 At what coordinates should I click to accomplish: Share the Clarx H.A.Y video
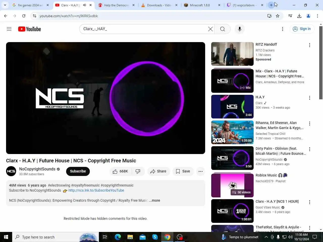[x=158, y=171]
